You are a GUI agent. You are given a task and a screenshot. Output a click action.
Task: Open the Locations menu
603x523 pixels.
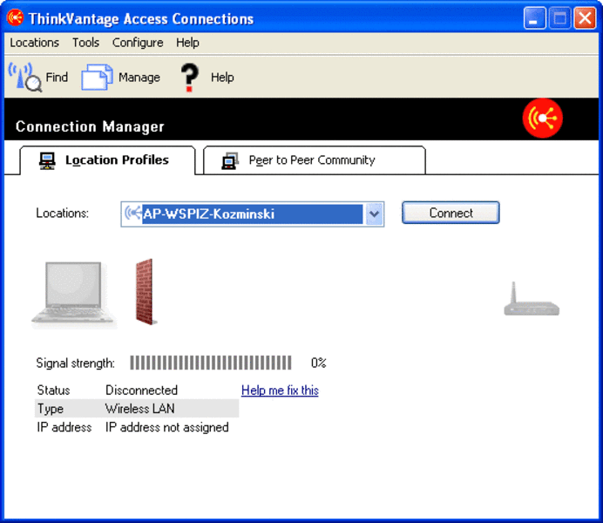pos(34,43)
